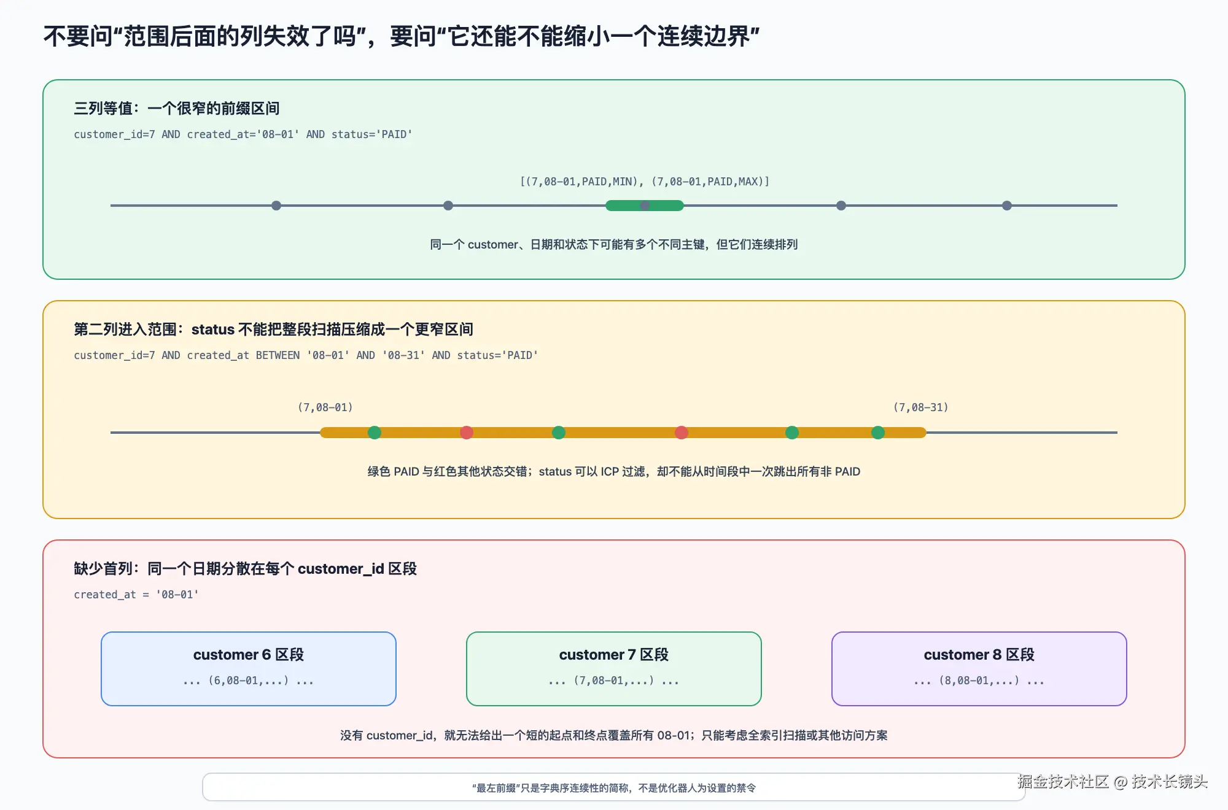Click the customer 7 区段 title

coord(614,655)
